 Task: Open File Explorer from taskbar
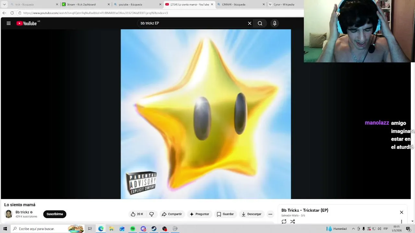point(111,229)
